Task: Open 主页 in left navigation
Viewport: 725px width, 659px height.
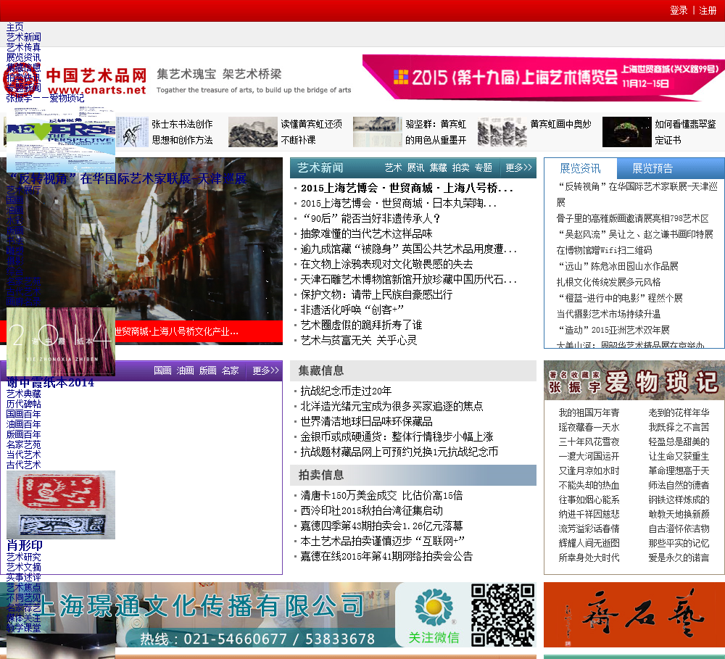Action: 14,27
